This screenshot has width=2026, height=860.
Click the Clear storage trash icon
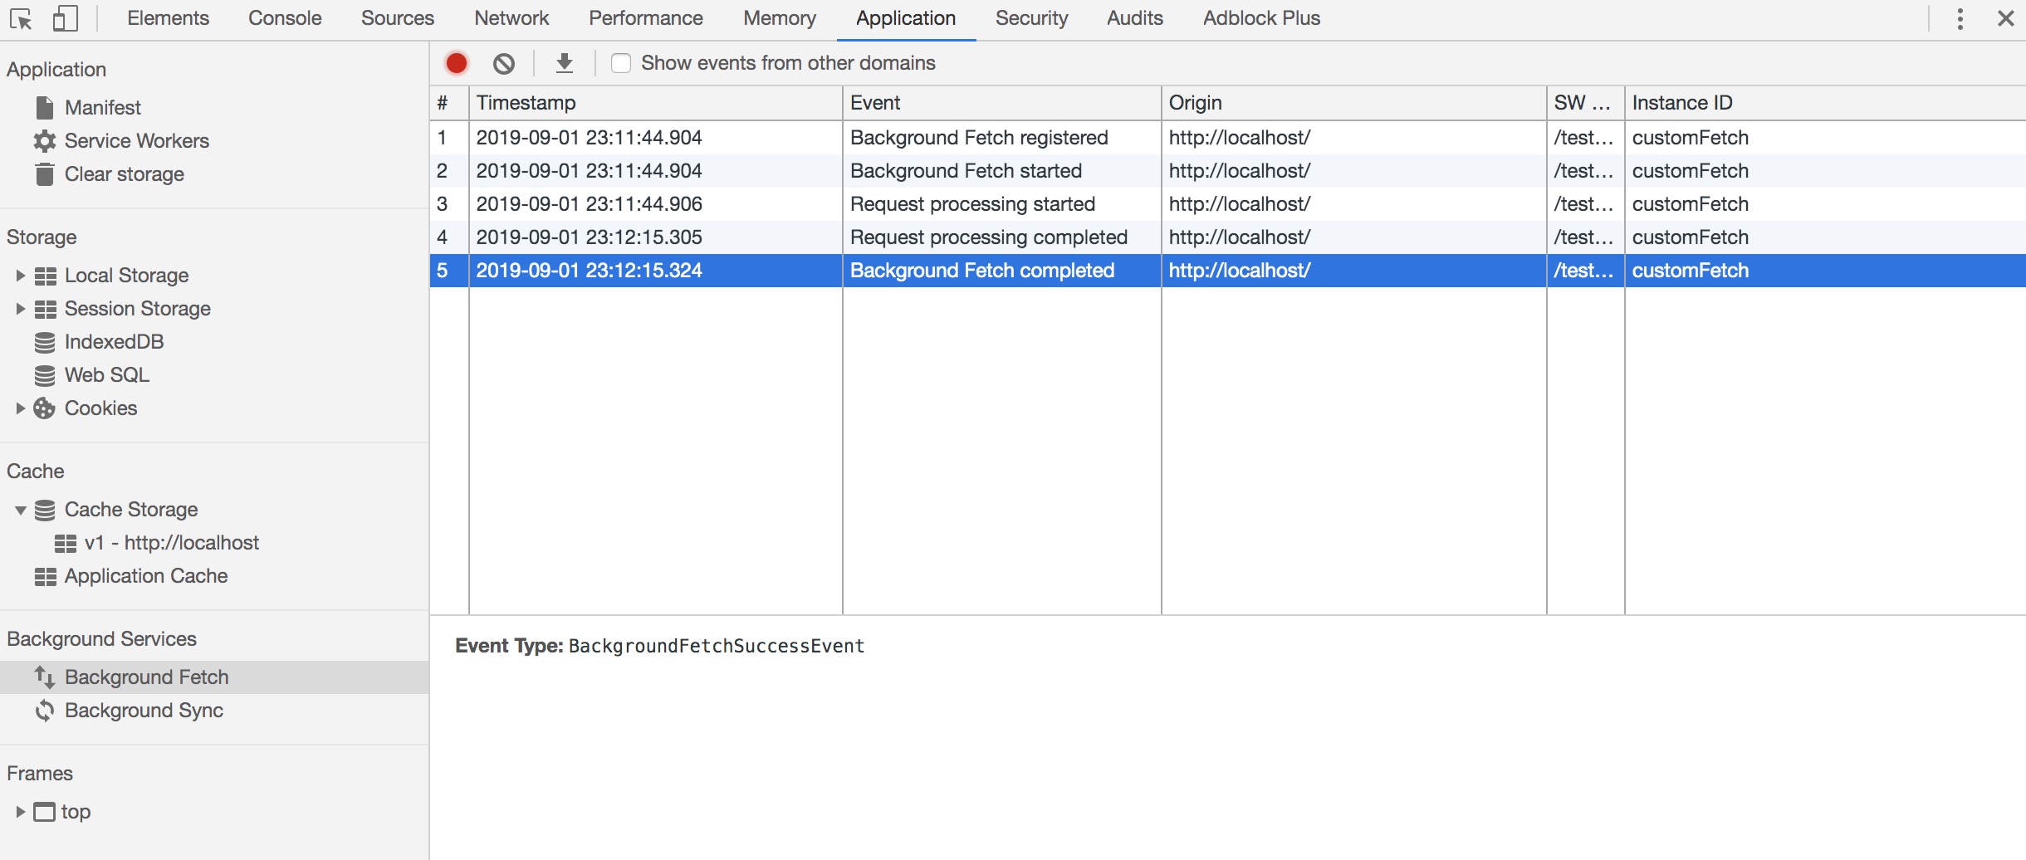(45, 173)
